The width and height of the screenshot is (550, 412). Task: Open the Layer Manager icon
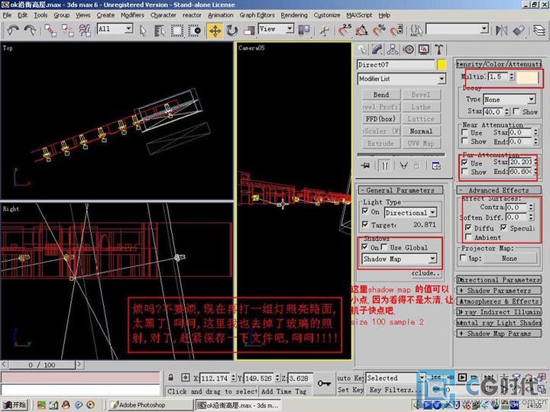point(539,31)
